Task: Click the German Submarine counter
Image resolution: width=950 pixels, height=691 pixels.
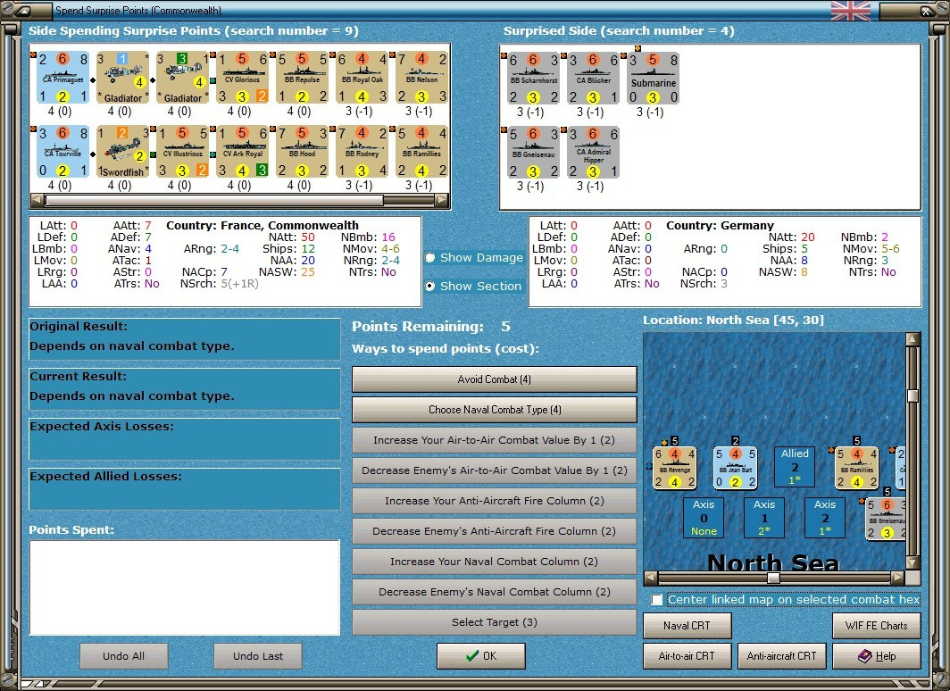Action: (654, 79)
